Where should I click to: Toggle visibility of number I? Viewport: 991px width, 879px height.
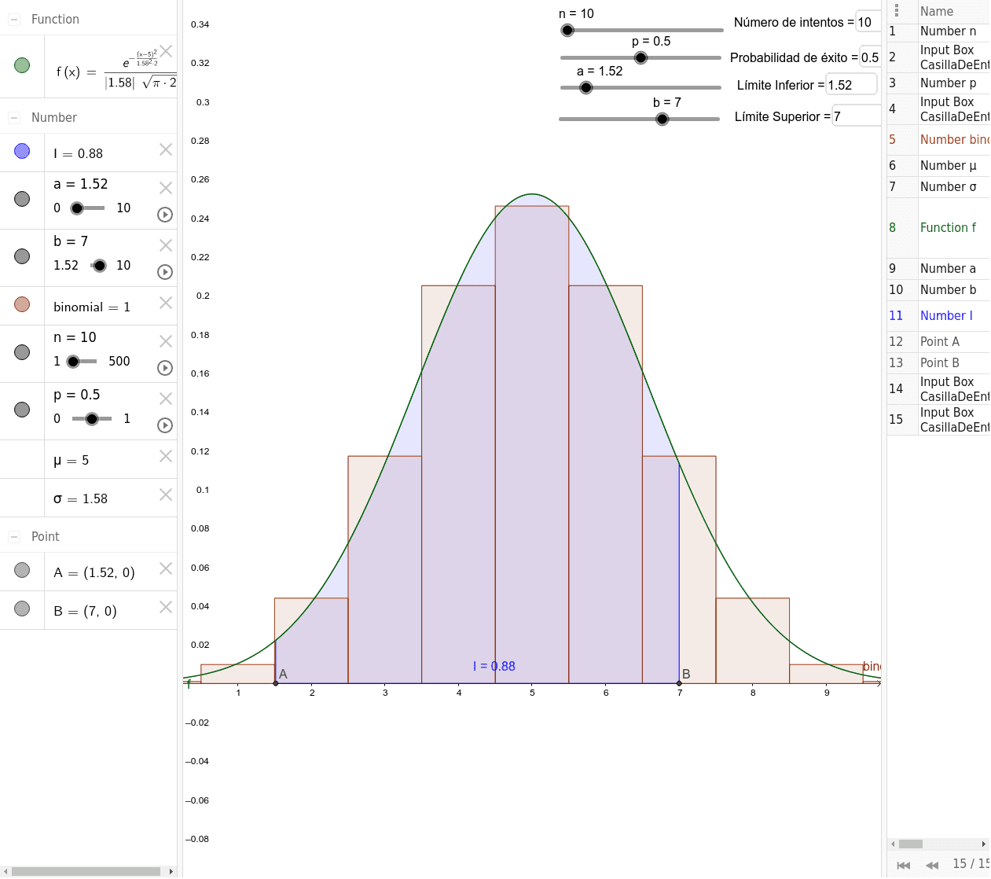tap(22, 149)
